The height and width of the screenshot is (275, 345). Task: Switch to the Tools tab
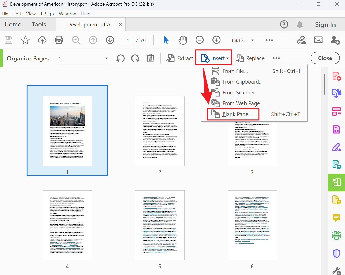(39, 24)
